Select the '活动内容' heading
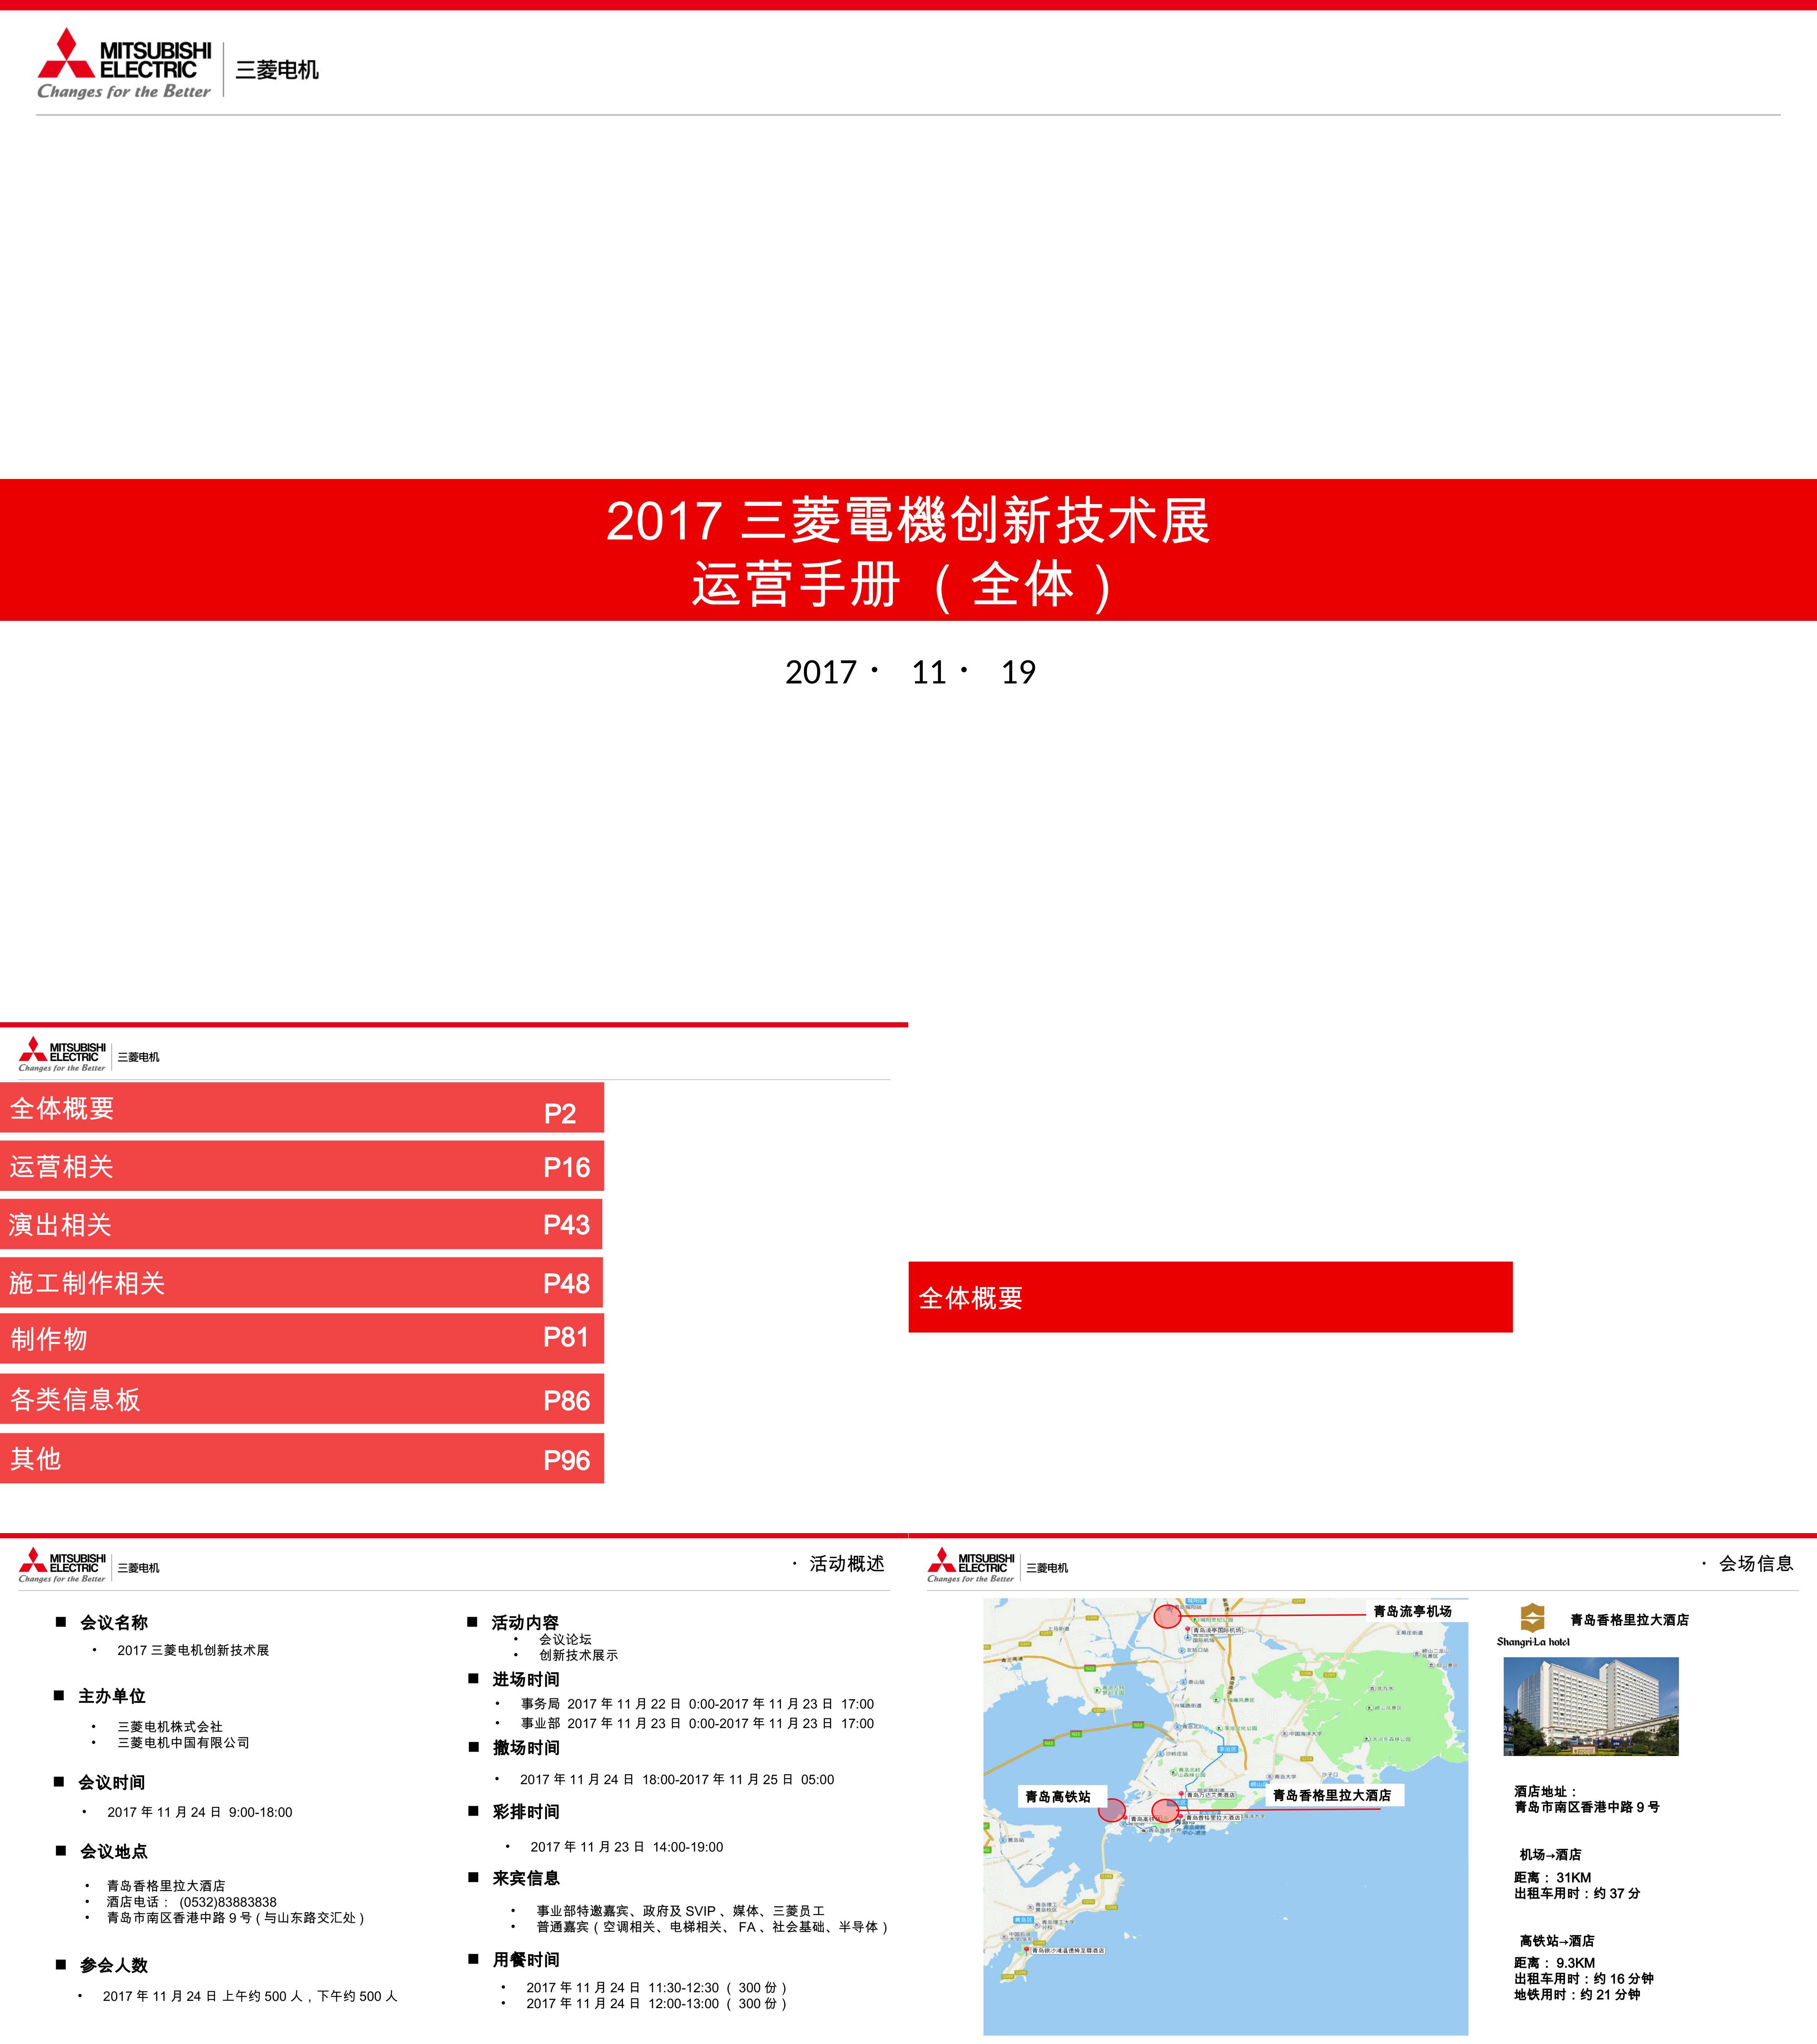 (x=525, y=1622)
